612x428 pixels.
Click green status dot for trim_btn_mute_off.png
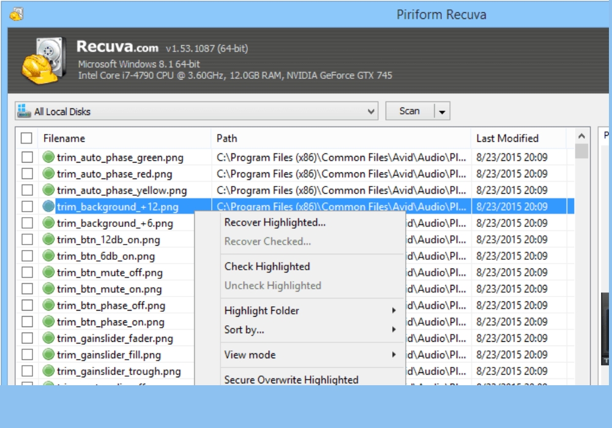(48, 271)
